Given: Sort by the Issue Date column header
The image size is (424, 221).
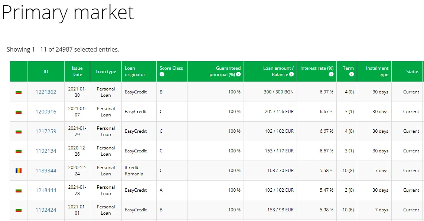Looking at the screenshot, I should (x=77, y=71).
